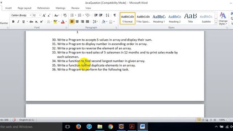Open the References ribbon tab
The width and height of the screenshot is (233, 131).
pyautogui.click(x=43, y=8)
